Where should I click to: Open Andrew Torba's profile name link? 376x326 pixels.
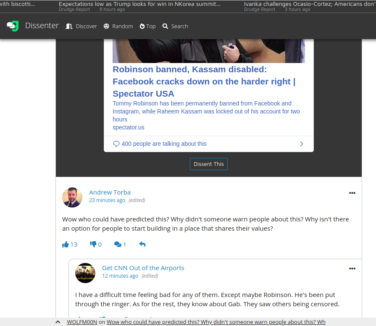[110, 192]
